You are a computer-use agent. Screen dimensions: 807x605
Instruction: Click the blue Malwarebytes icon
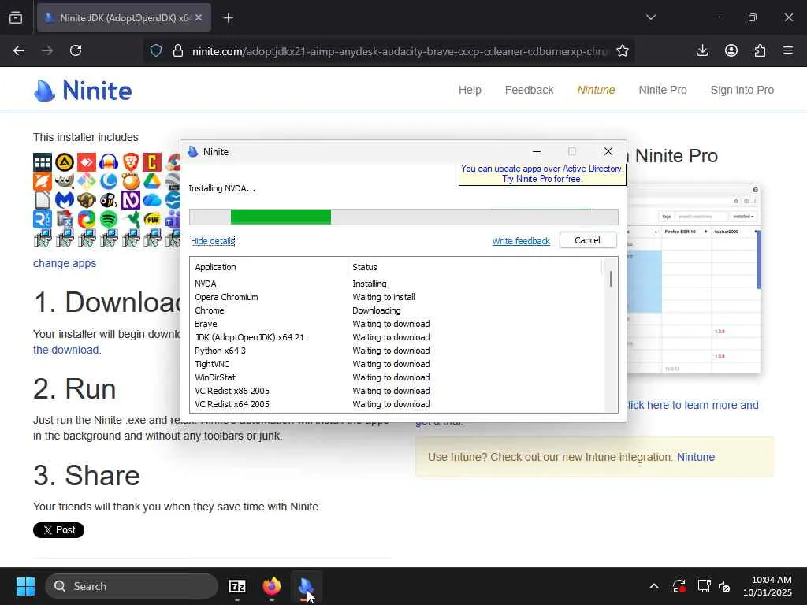point(65,200)
